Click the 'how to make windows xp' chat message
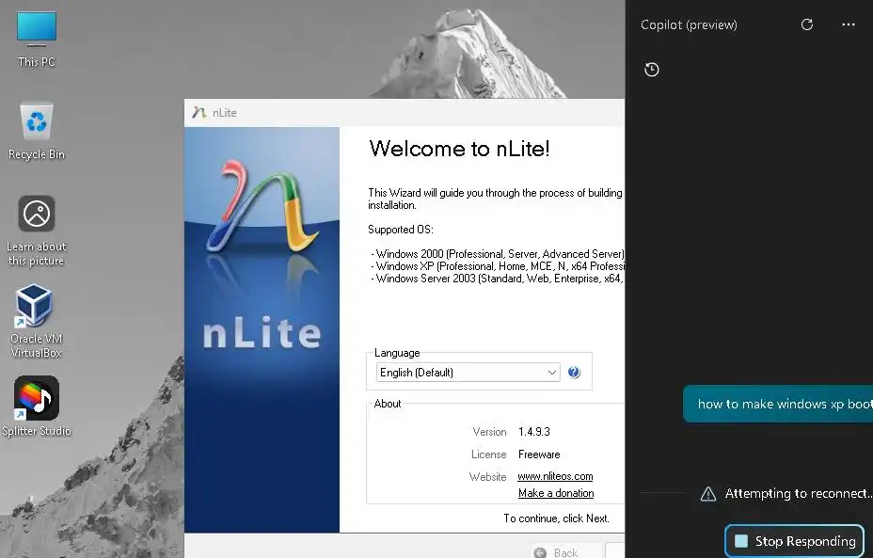873x558 pixels. click(778, 404)
